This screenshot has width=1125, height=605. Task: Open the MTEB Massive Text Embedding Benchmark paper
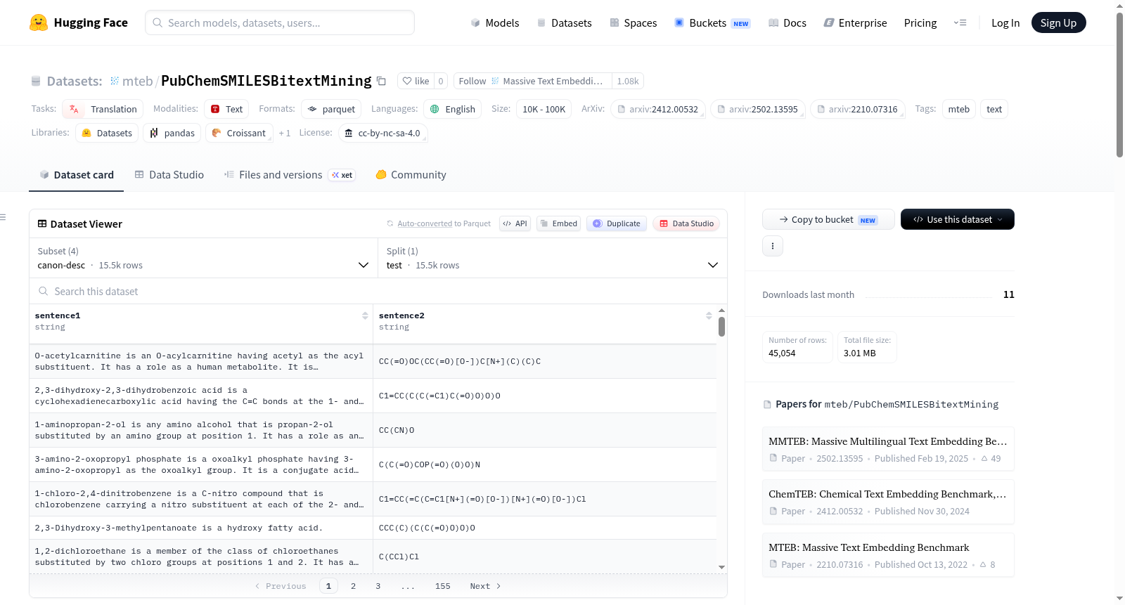[888, 555]
